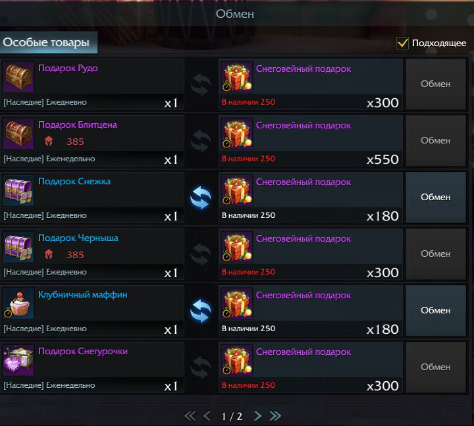Image resolution: width=474 pixels, height=426 pixels.
Task: Click the greyed Обмен button for Подарок Рудо
Action: click(436, 84)
